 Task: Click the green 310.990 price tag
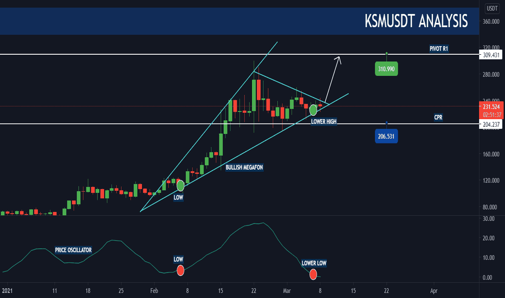(x=386, y=69)
